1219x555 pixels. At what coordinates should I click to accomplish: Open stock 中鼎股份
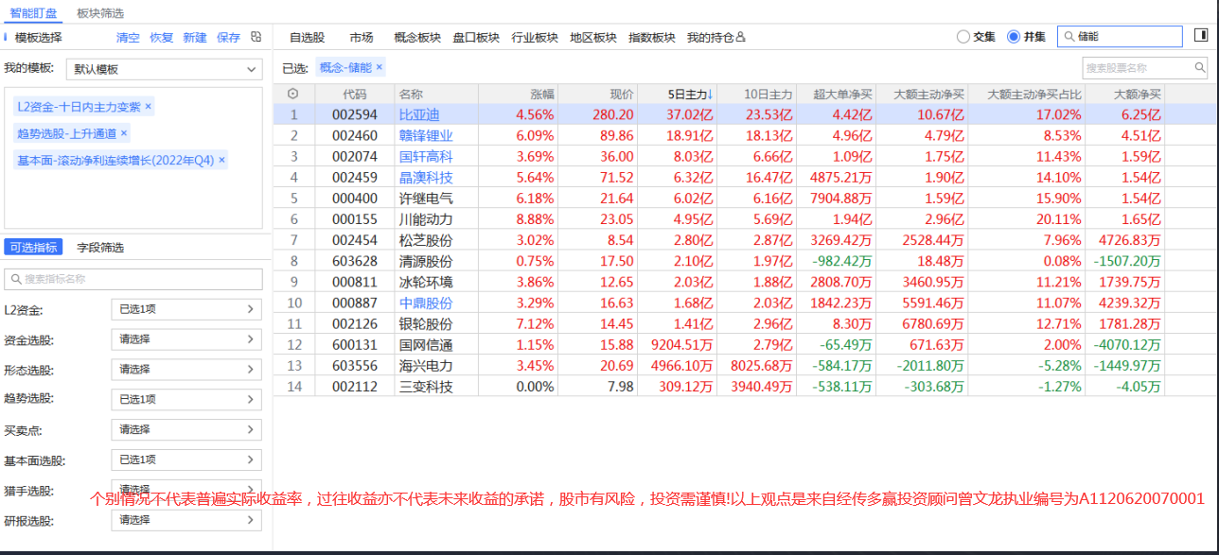pyautogui.click(x=426, y=303)
